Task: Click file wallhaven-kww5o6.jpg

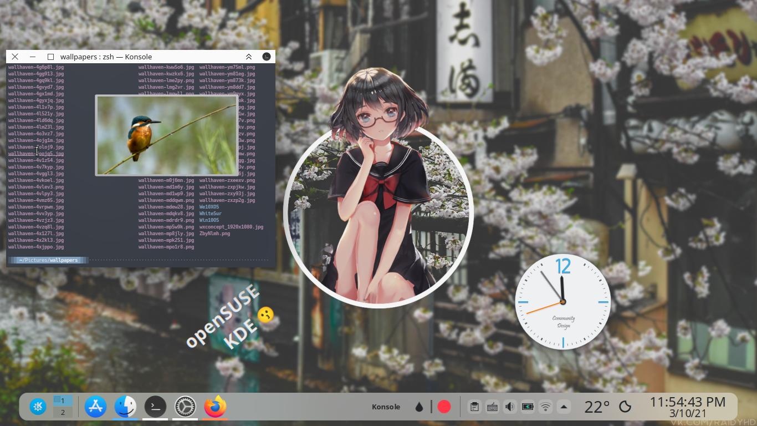Action: [166, 67]
